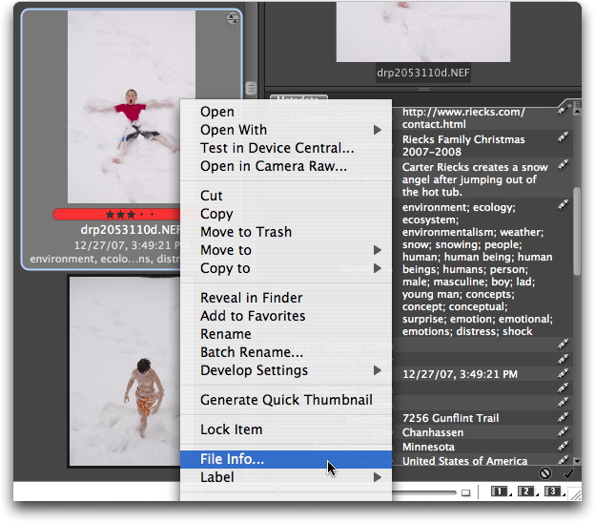Viewport: 595px width, 523px height.
Task: Open File Info from the context menu
Action: pos(286,459)
